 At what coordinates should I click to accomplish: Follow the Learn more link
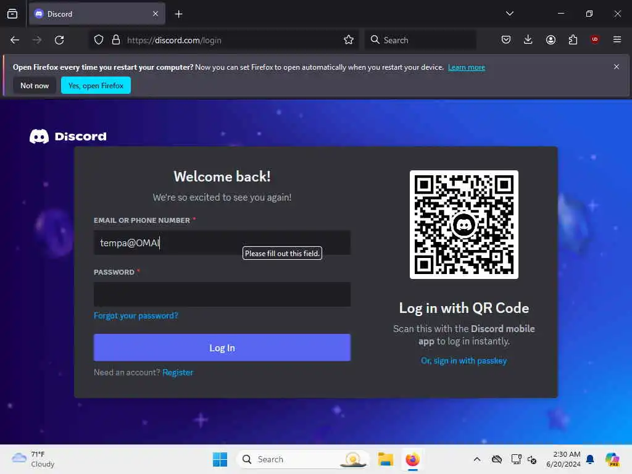click(467, 67)
